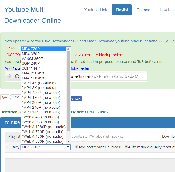Select *MP4 240P (no audio) option
Viewport: 175px width, 172px height.
pyautogui.click(x=43, y=107)
